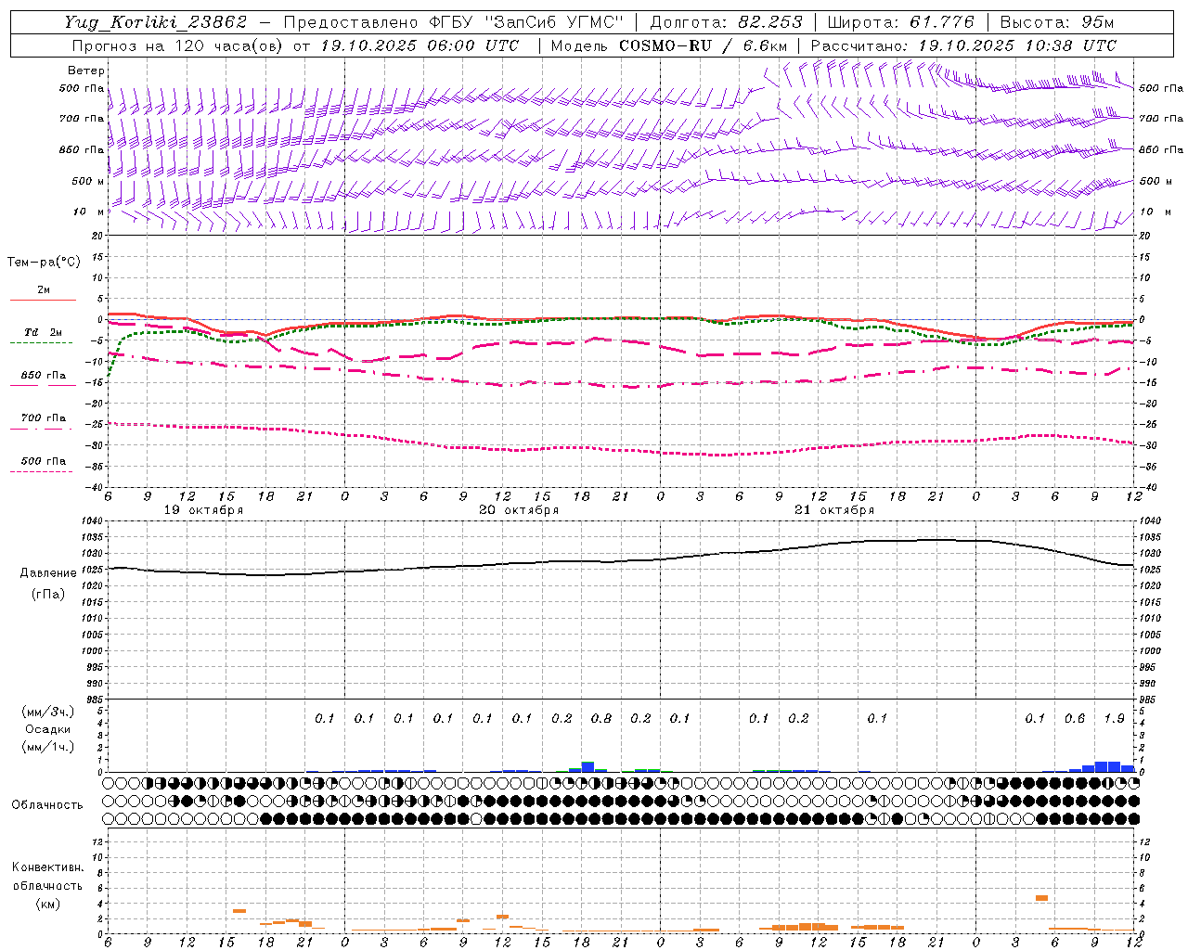This screenshot has height=950, width=1188.
Task: Click the Тем-ра(°C) temperature panel label
Action: [44, 263]
